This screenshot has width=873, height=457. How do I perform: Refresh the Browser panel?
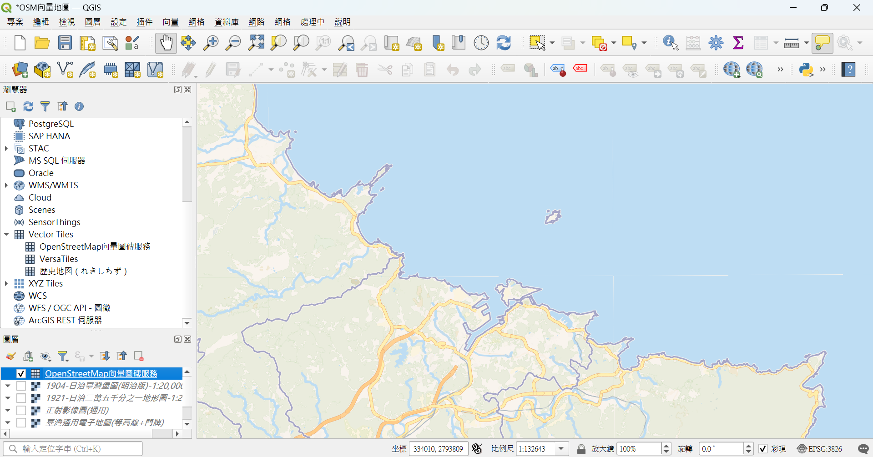pyautogui.click(x=28, y=106)
